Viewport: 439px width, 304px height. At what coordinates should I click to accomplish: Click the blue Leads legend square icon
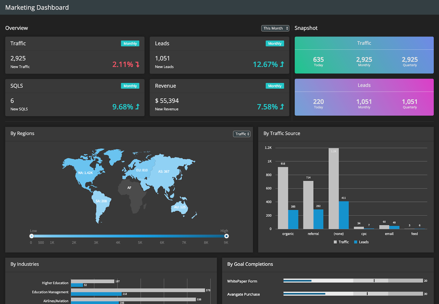[x=356, y=242]
